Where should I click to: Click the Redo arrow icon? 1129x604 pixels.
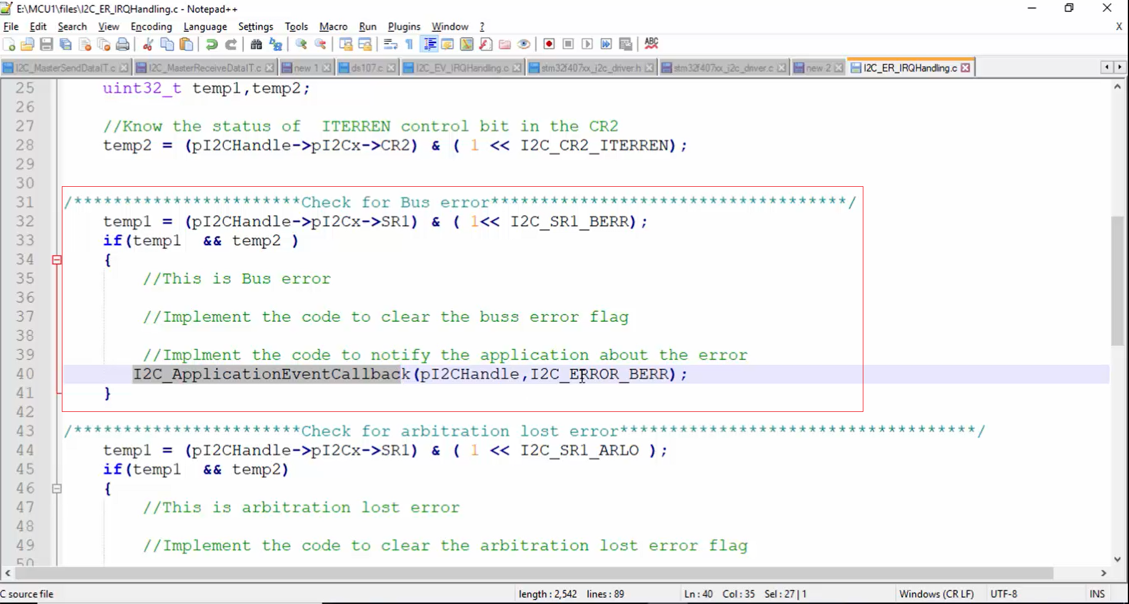click(x=231, y=44)
